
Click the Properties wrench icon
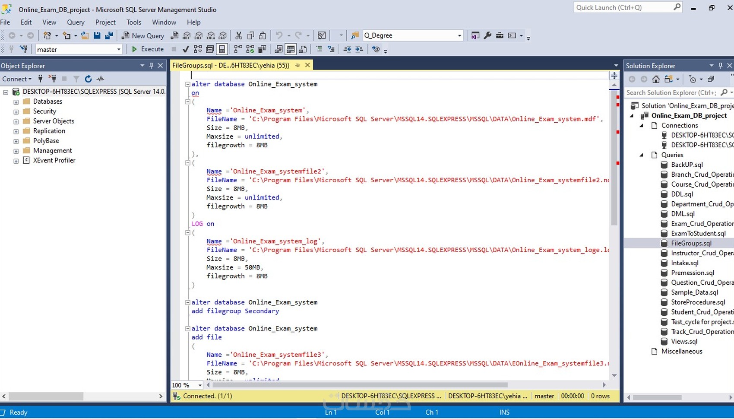[487, 35]
